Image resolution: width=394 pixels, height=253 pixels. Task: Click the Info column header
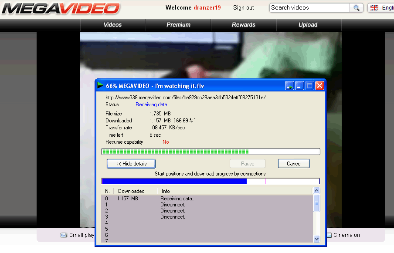234,191
